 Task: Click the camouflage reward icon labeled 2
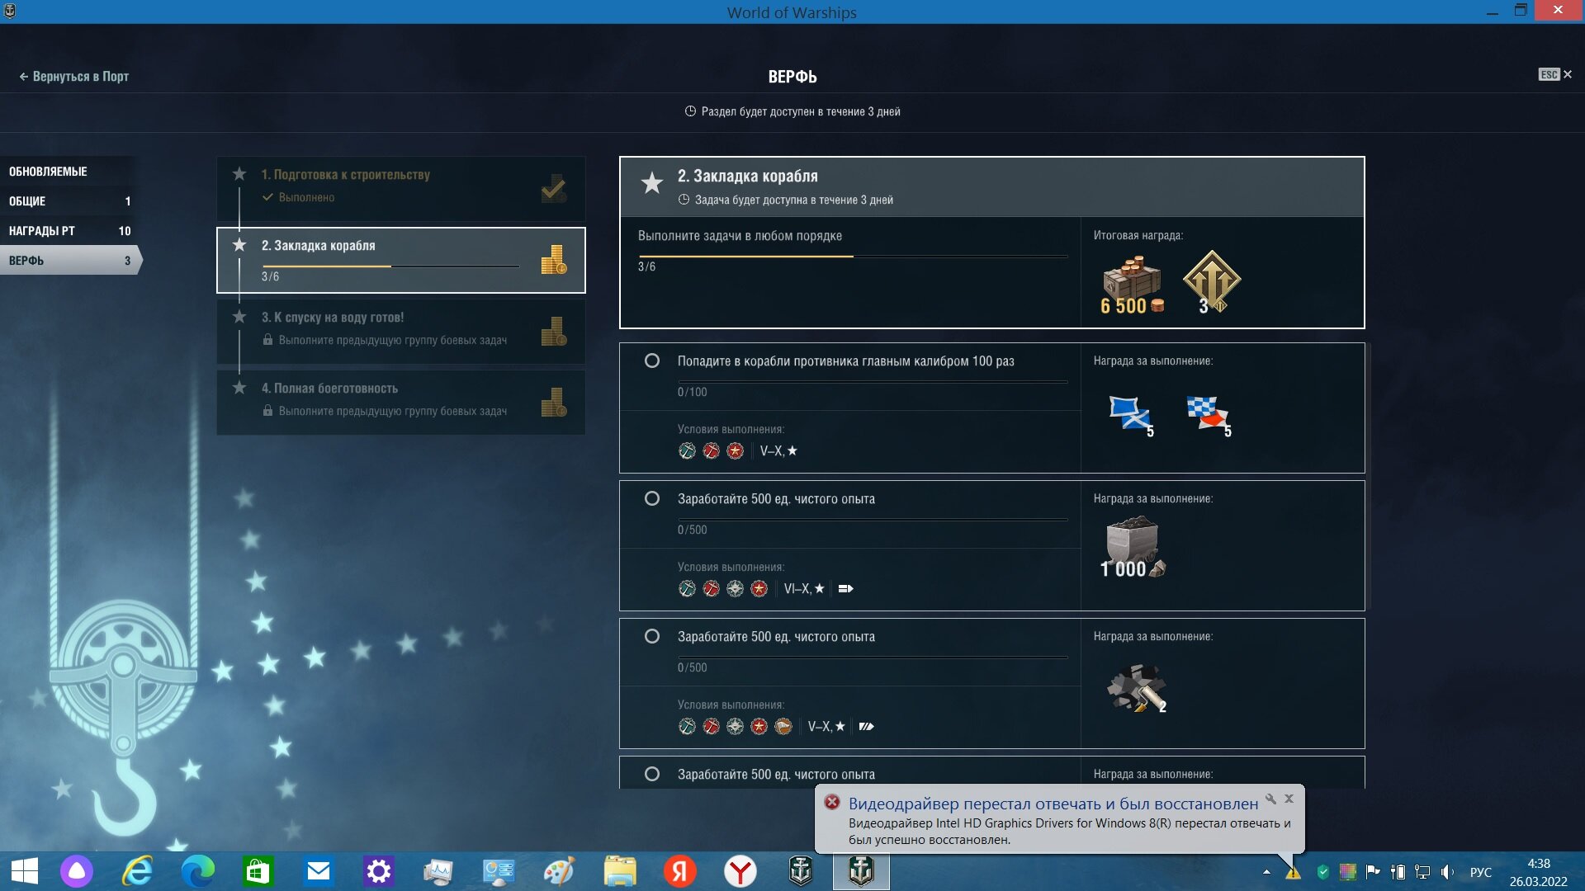coord(1137,688)
